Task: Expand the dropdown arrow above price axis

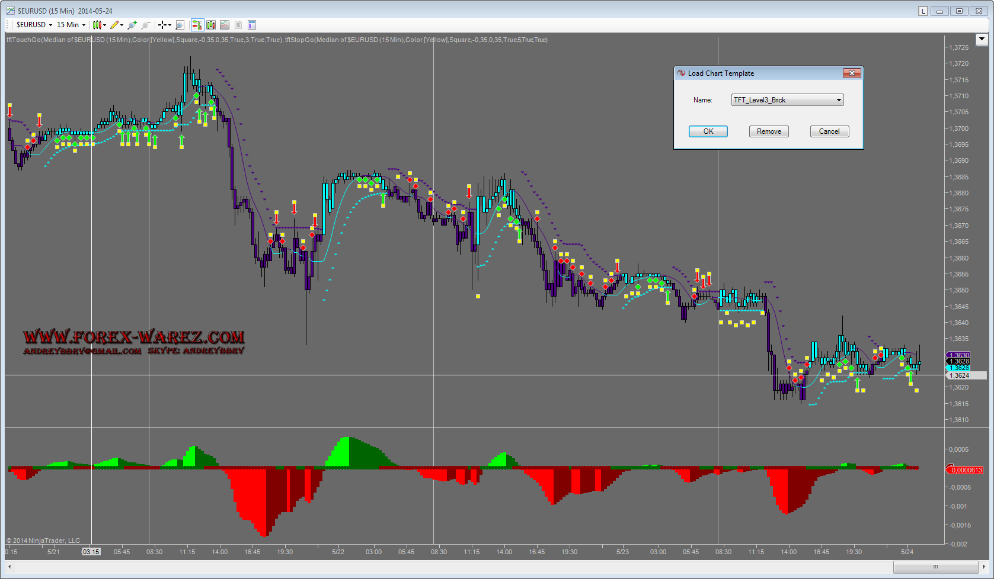Action: pos(982,40)
